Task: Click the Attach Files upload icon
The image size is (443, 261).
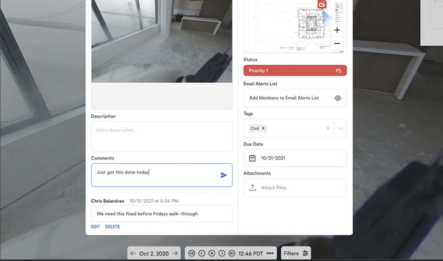Action: (x=252, y=187)
